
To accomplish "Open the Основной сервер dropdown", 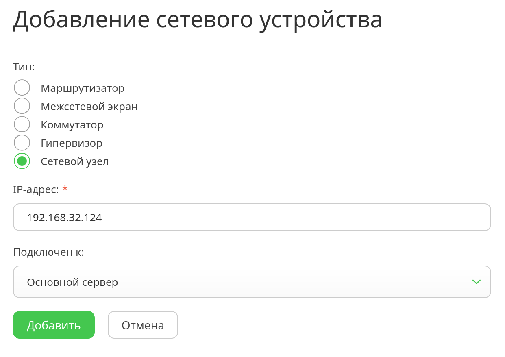I will tap(244, 282).
